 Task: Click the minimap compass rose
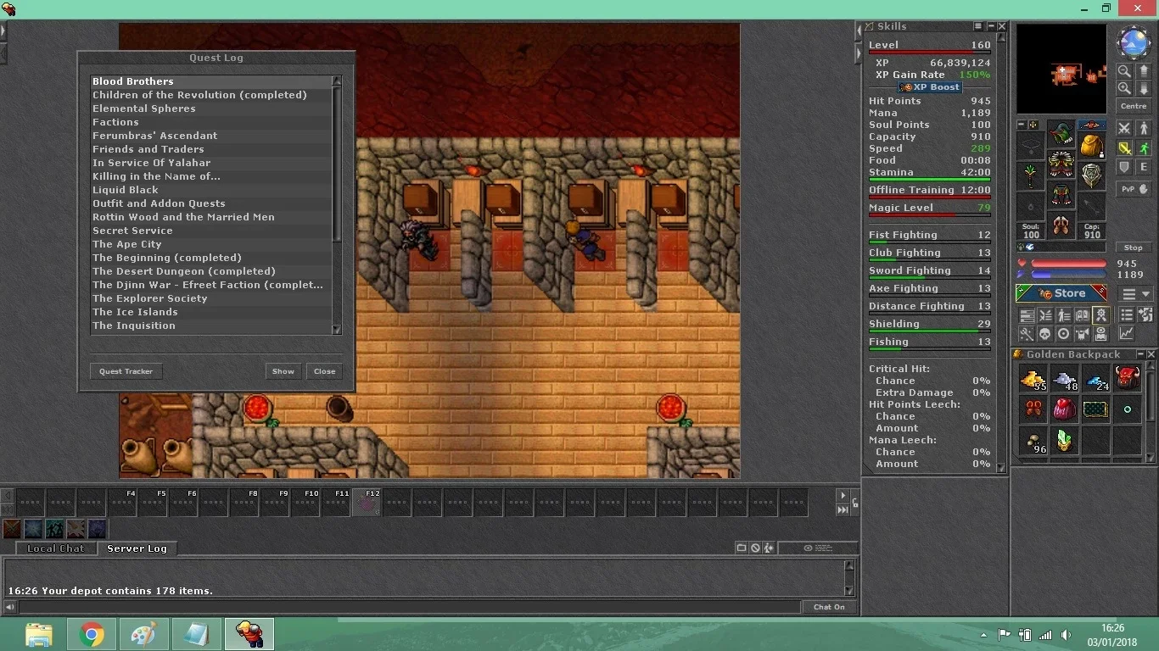pyautogui.click(x=1134, y=42)
